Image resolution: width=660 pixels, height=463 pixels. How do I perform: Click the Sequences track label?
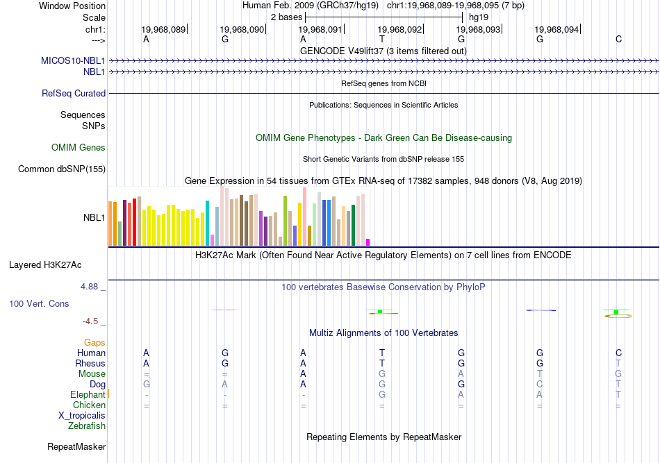pyautogui.click(x=83, y=115)
